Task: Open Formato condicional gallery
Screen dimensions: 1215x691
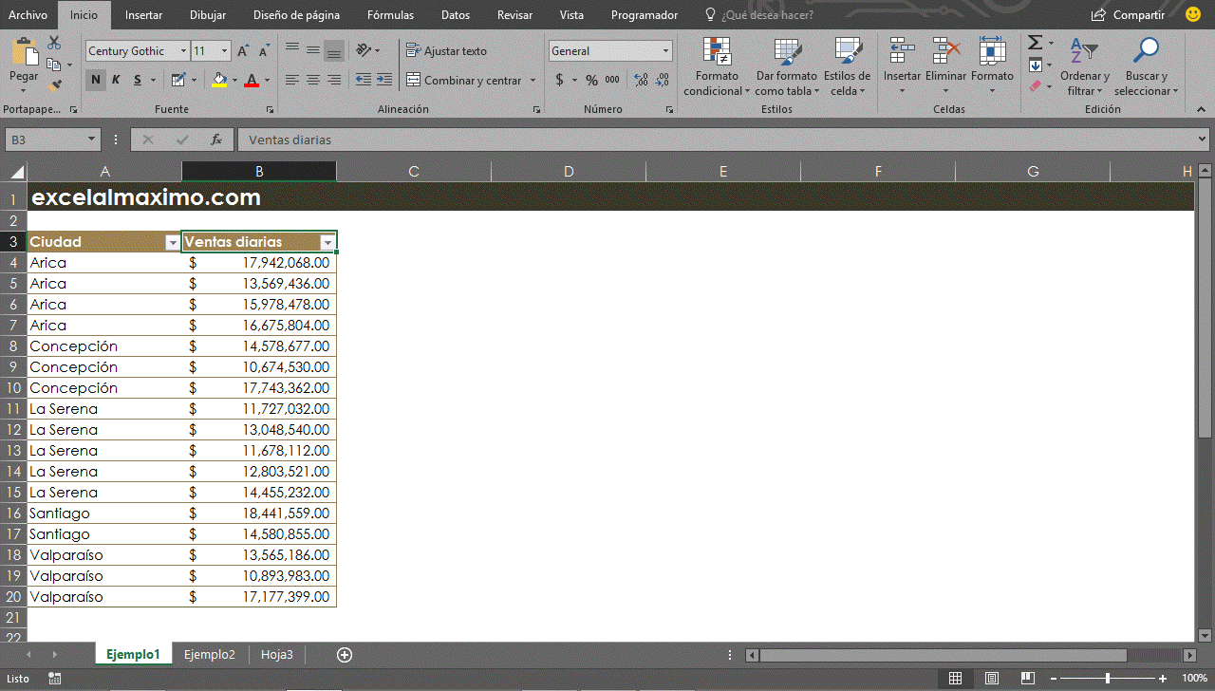Action: pyautogui.click(x=717, y=68)
